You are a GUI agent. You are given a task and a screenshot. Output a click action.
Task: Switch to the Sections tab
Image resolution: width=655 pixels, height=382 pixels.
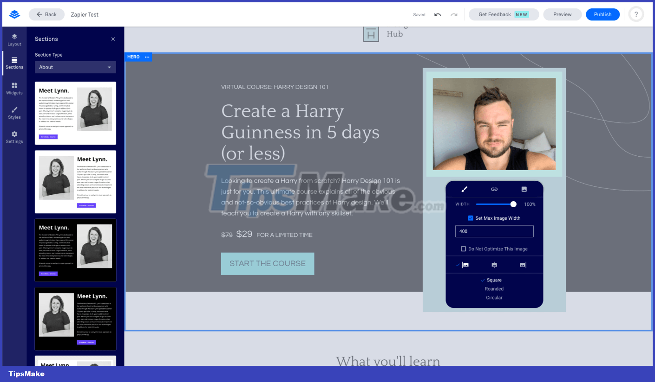[14, 64]
